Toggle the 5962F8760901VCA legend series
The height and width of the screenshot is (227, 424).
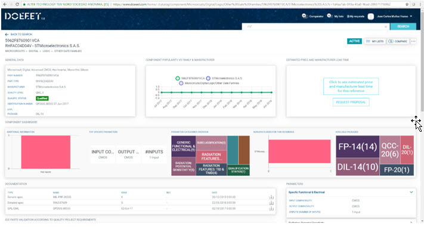[190, 79]
